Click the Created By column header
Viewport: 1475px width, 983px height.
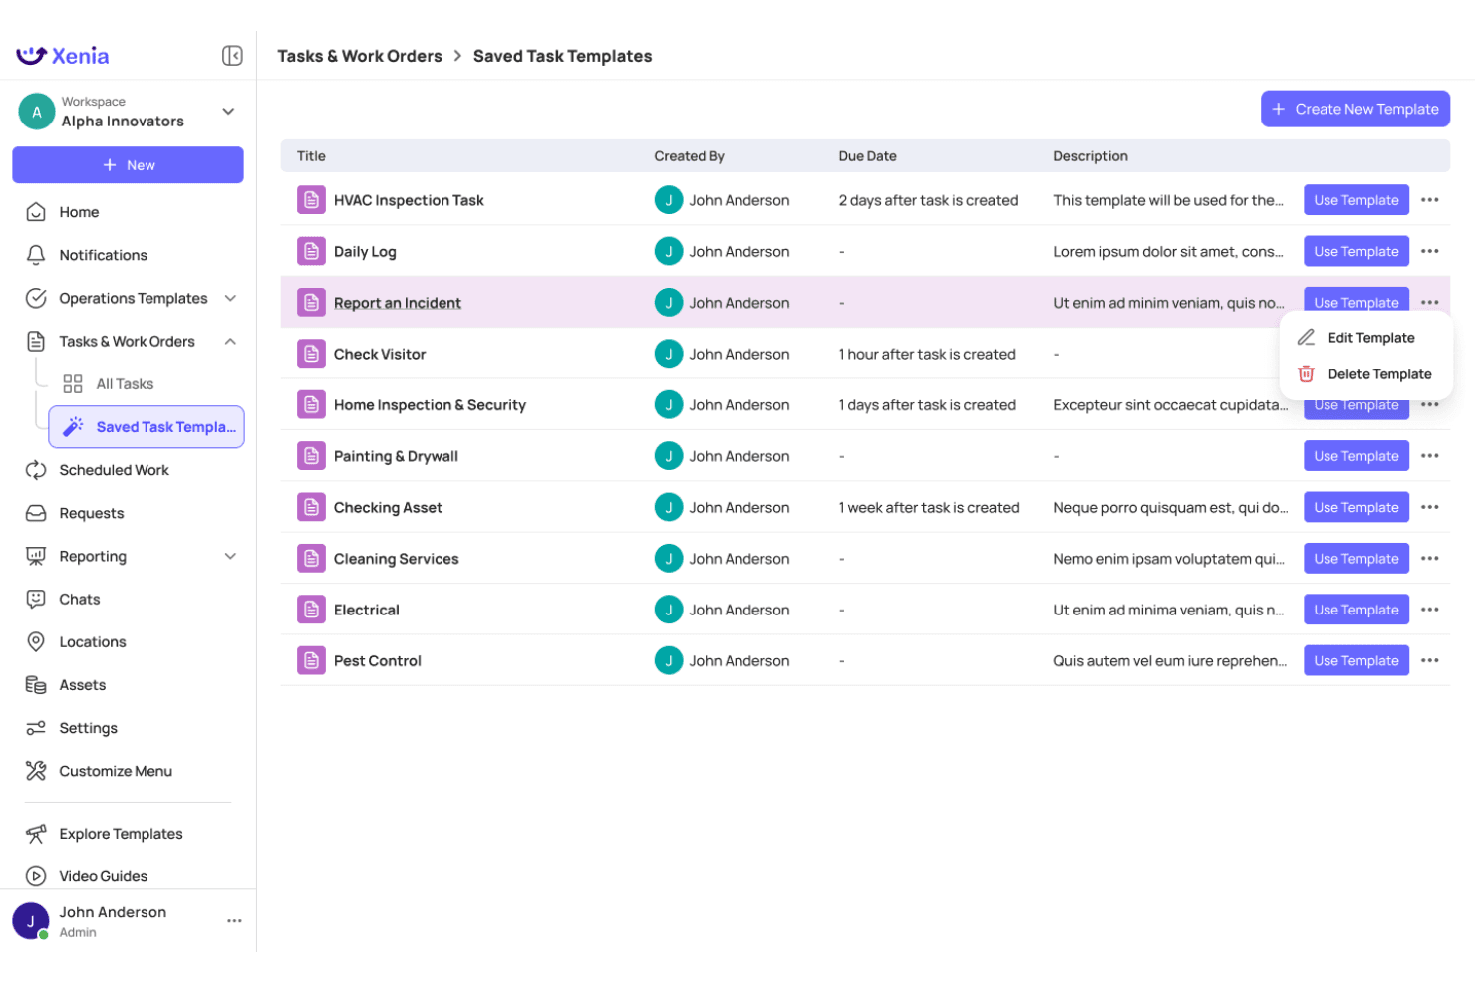click(689, 156)
